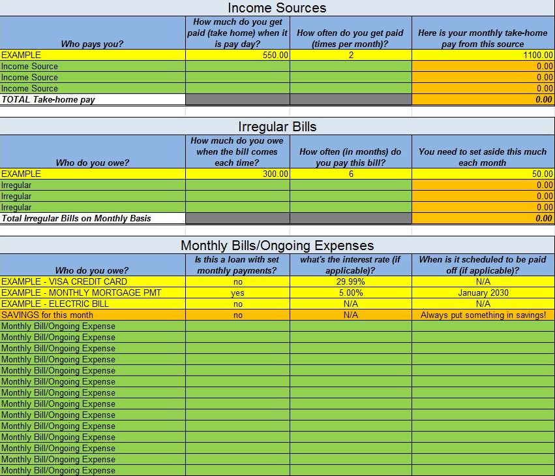
Task: Select 'Here is your monthly take-home pay' header
Action: point(483,33)
